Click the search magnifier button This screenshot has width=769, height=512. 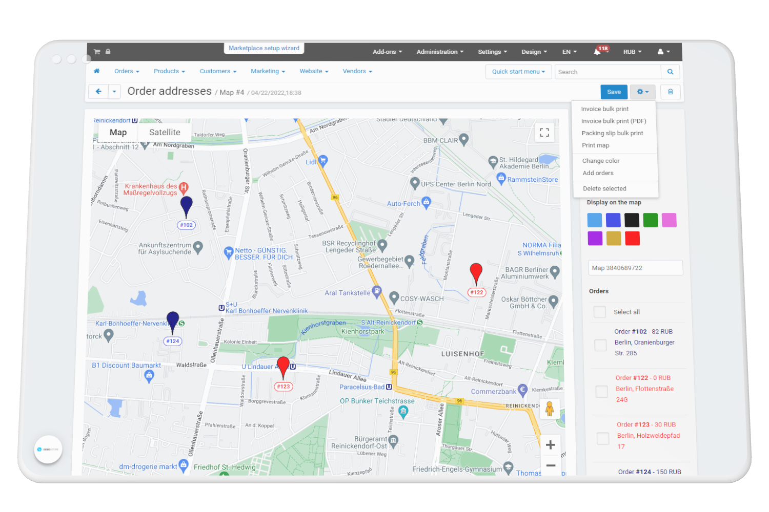[x=670, y=72]
